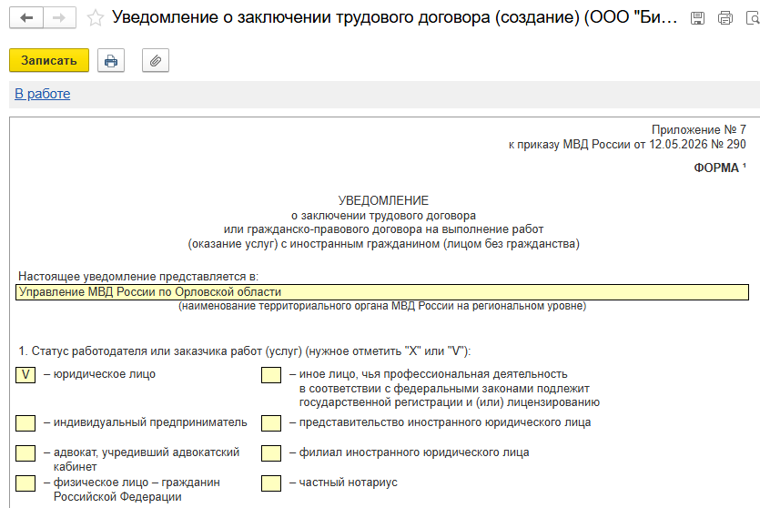Click 'наименование территориального органа МВД России' caption

click(x=382, y=306)
